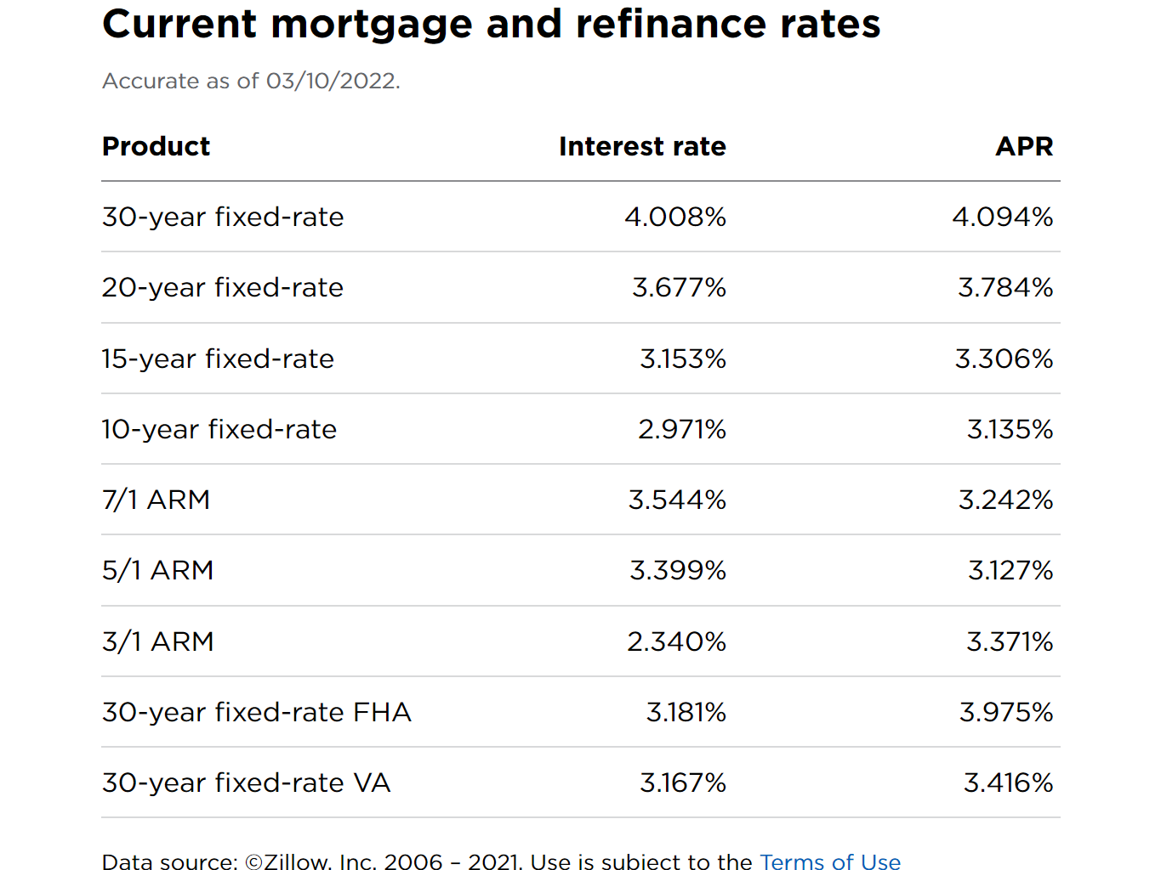Select the 10-year fixed-rate row label

(219, 429)
